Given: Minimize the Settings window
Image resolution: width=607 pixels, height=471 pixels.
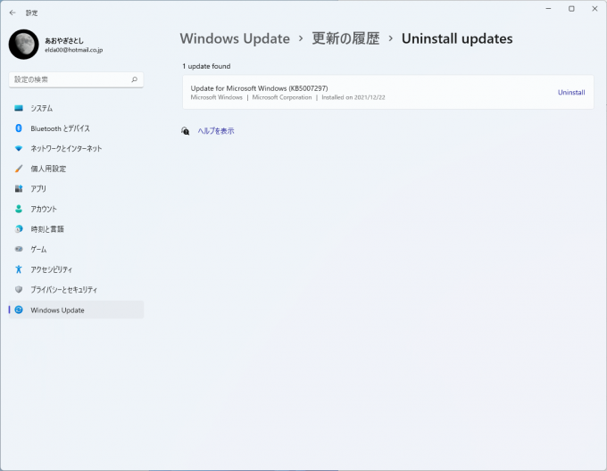Looking at the screenshot, I should tap(548, 9).
